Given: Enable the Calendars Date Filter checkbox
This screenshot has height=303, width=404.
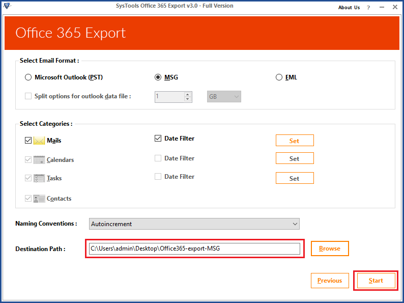Looking at the screenshot, I should click(x=158, y=158).
